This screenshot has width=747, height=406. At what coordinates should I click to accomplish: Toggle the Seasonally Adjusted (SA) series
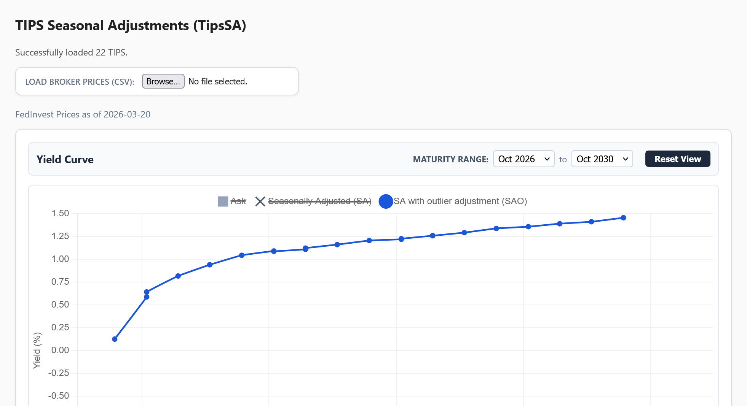click(x=319, y=201)
